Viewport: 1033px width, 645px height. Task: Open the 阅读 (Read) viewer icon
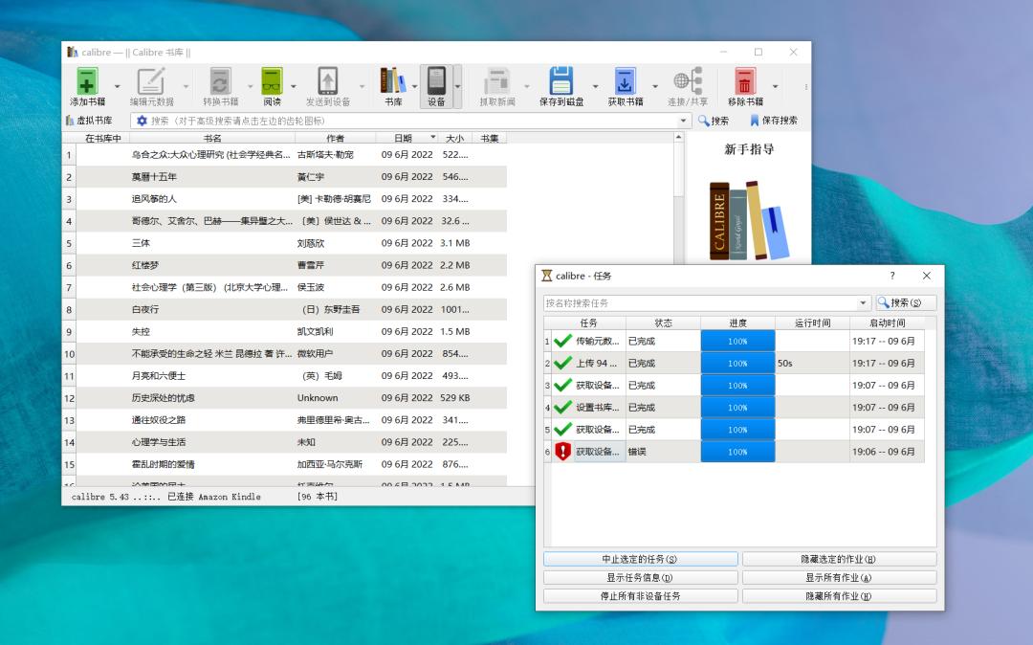[x=272, y=81]
